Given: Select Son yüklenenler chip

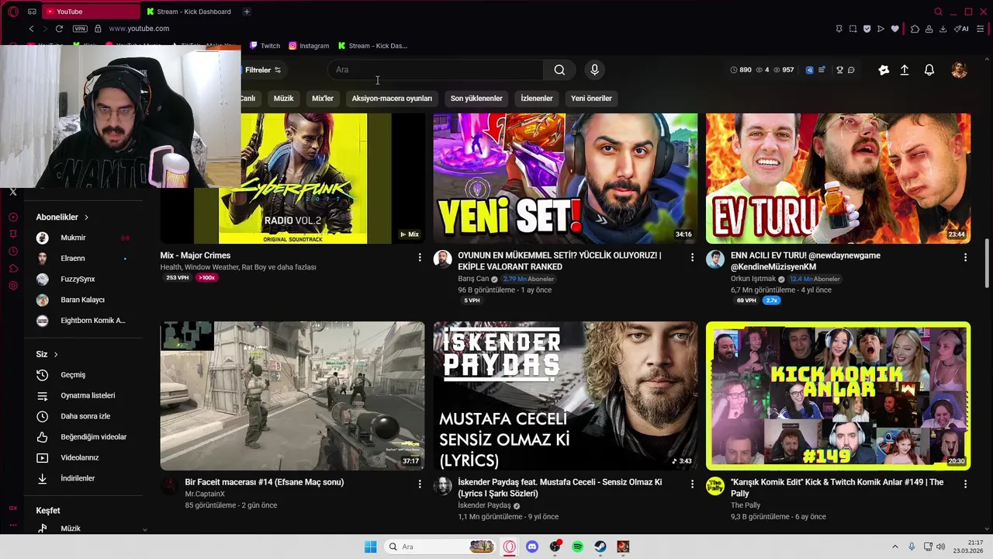Looking at the screenshot, I should [476, 99].
